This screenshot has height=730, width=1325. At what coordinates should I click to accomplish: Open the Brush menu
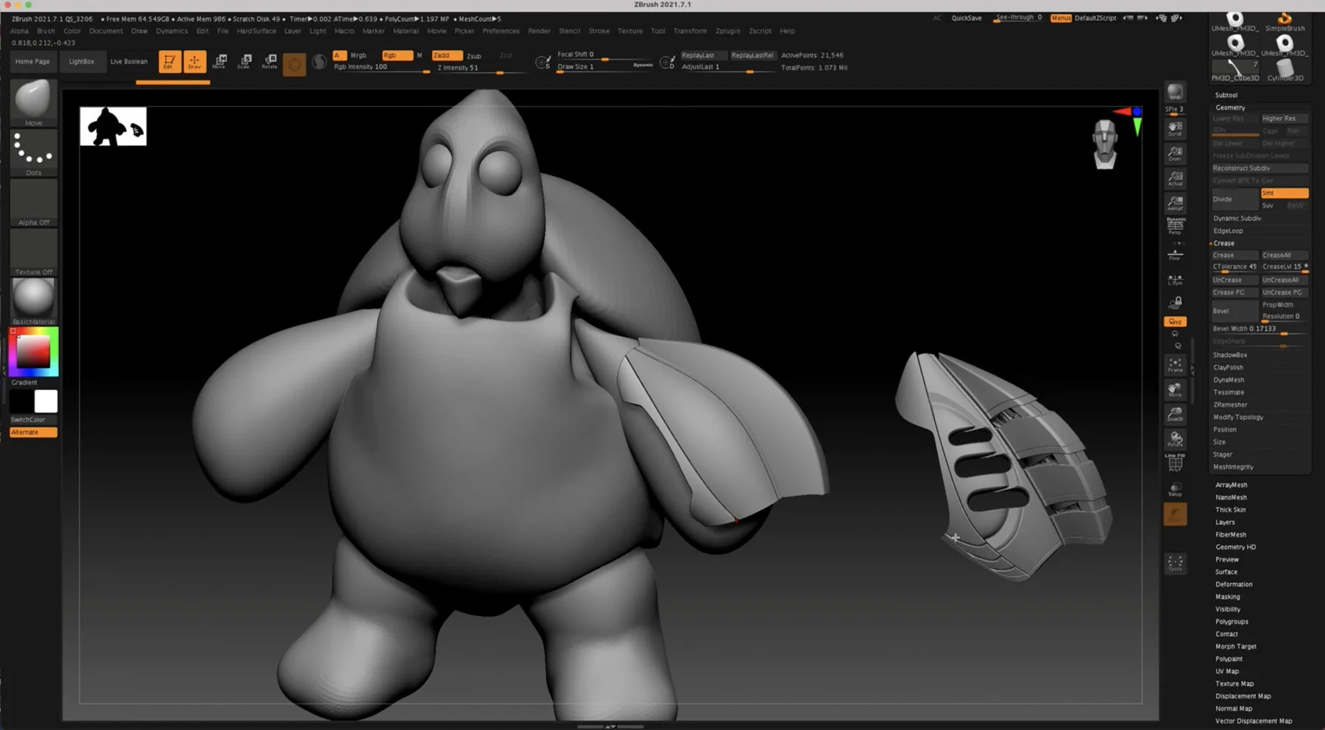(x=46, y=31)
